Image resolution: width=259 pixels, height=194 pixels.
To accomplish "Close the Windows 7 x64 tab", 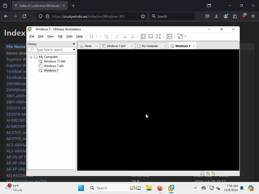I will pos(132,46).
